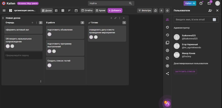Open the three-dot menu at bottom of Очередь
This screenshot has height=108, width=222.
[41, 81]
